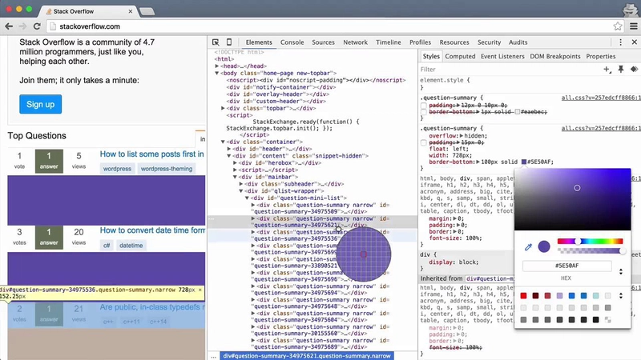Collapse the div class container node
641x360 pixels.
(x=224, y=142)
